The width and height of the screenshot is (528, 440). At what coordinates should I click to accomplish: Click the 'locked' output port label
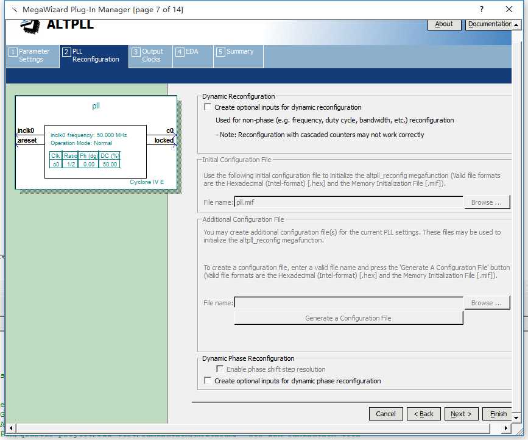pos(164,140)
